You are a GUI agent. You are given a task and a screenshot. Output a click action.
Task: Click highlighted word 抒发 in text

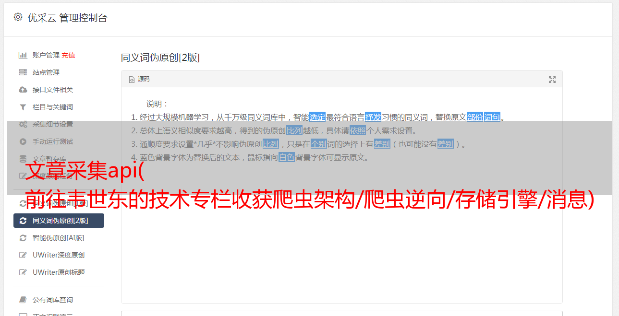coord(373,117)
